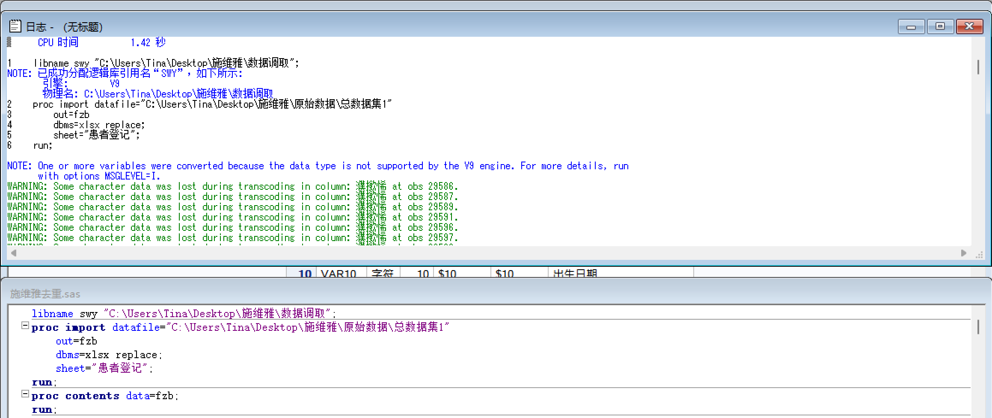The height and width of the screenshot is (418, 992).
Task: Collapse the proc import code block
Action: 25,326
